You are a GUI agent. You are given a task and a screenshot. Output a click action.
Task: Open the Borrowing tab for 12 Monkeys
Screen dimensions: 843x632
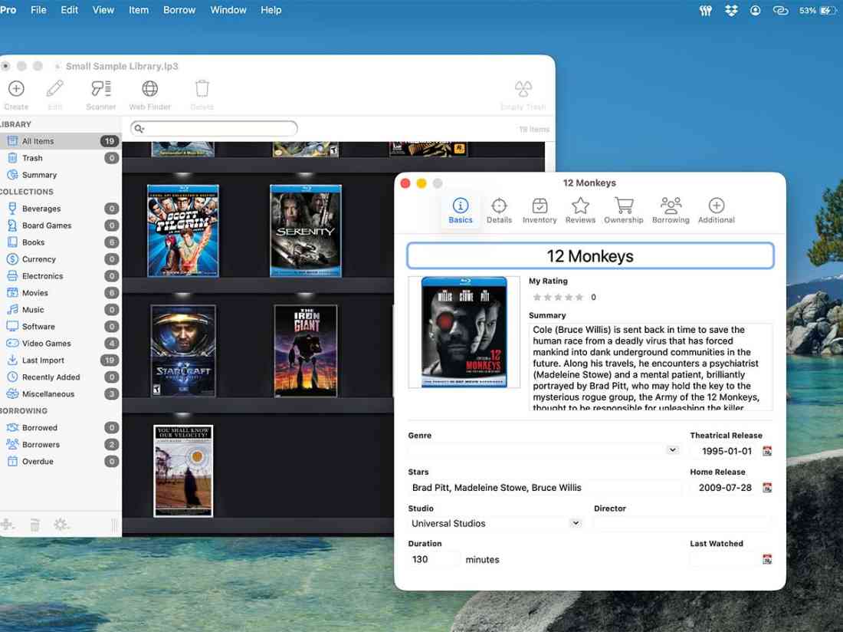[671, 209]
